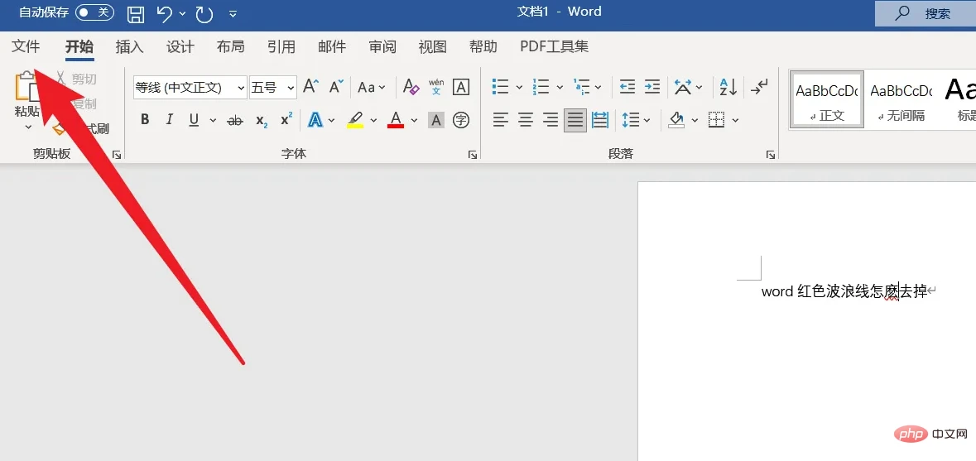Toggle Character Shading gray A icon
This screenshot has width=976, height=461.
point(436,120)
